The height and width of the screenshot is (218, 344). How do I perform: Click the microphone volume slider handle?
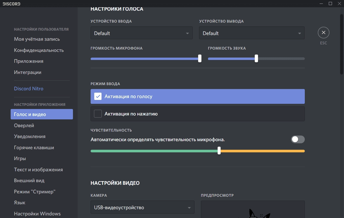pos(200,58)
